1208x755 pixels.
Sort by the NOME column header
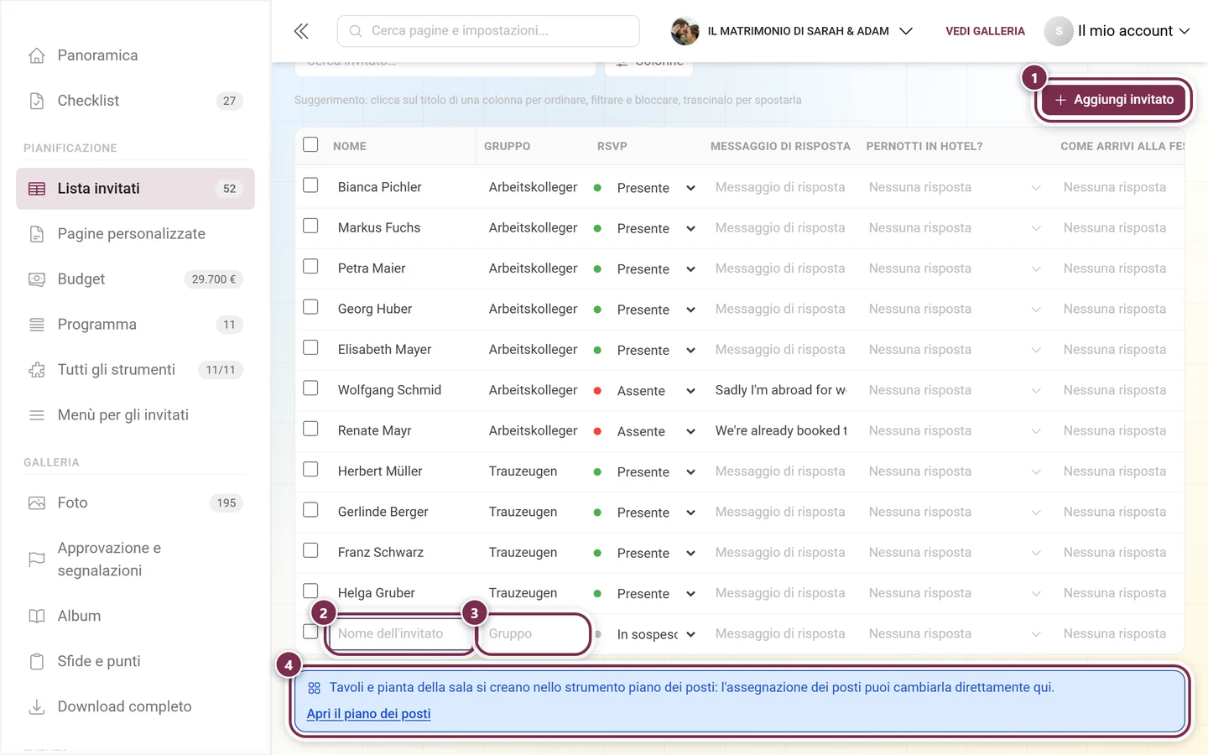coord(350,146)
